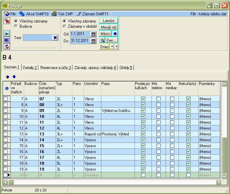Click the Letošní button
The height and width of the screenshot is (194, 230).
tap(108, 21)
